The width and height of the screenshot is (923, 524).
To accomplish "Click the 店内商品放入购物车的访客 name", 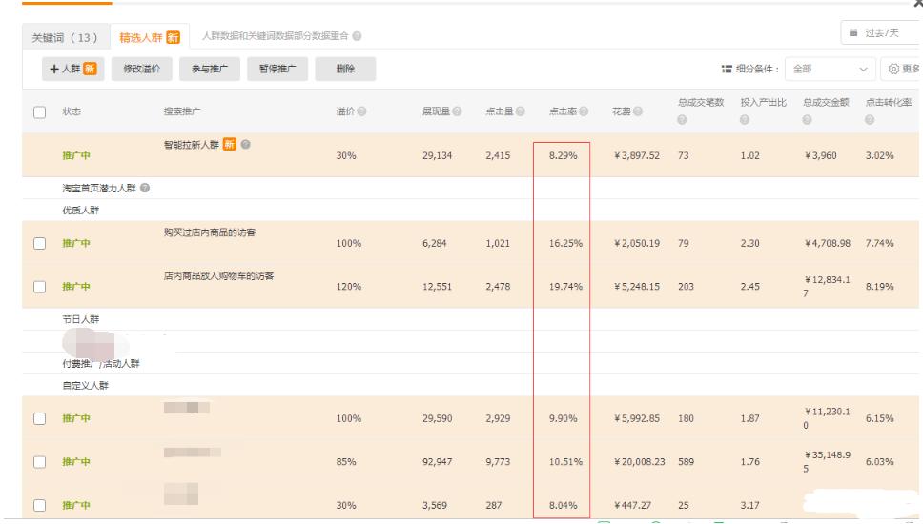I will point(219,276).
